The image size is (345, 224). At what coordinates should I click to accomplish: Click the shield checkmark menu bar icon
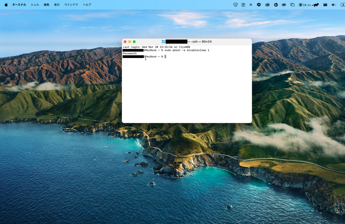tap(235, 5)
